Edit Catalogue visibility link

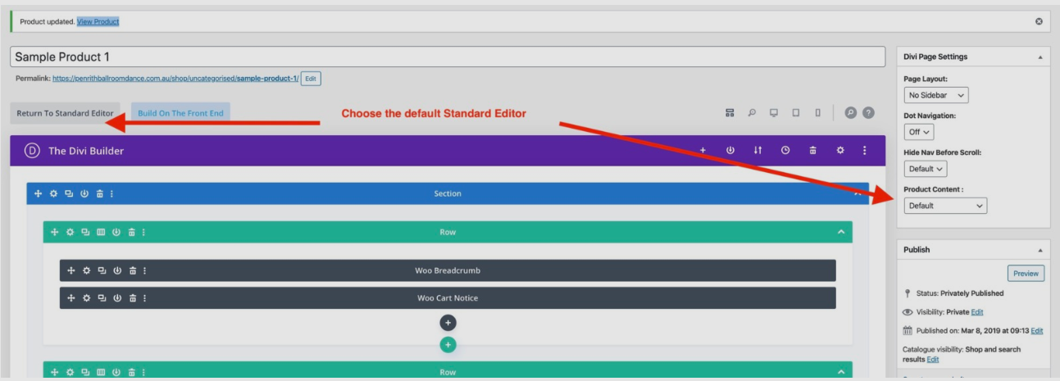tap(933, 360)
